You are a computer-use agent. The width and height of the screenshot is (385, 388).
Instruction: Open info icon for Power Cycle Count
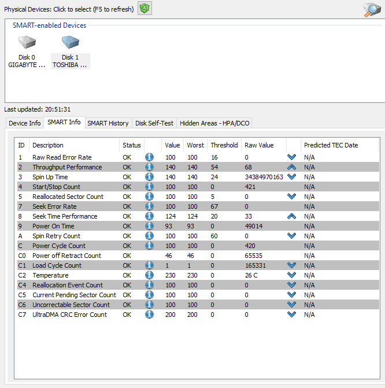[149, 246]
